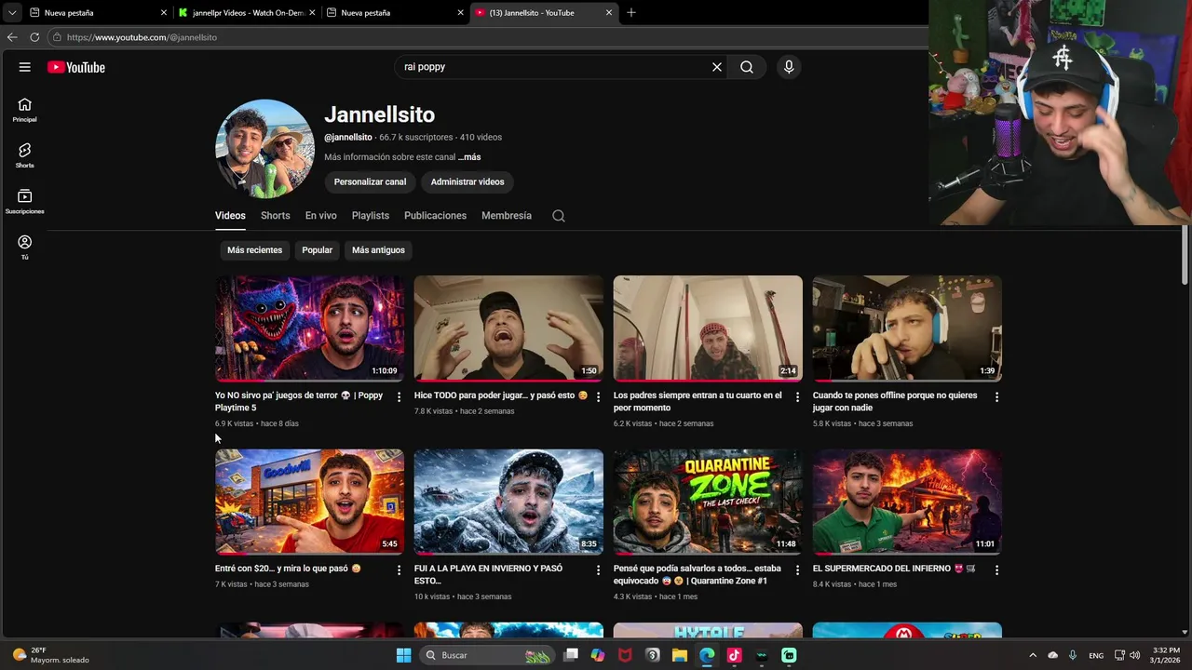Screen dimensions: 1192x670
Task: Open the 1:50 Hice TODO thumbnail
Action: (x=508, y=328)
